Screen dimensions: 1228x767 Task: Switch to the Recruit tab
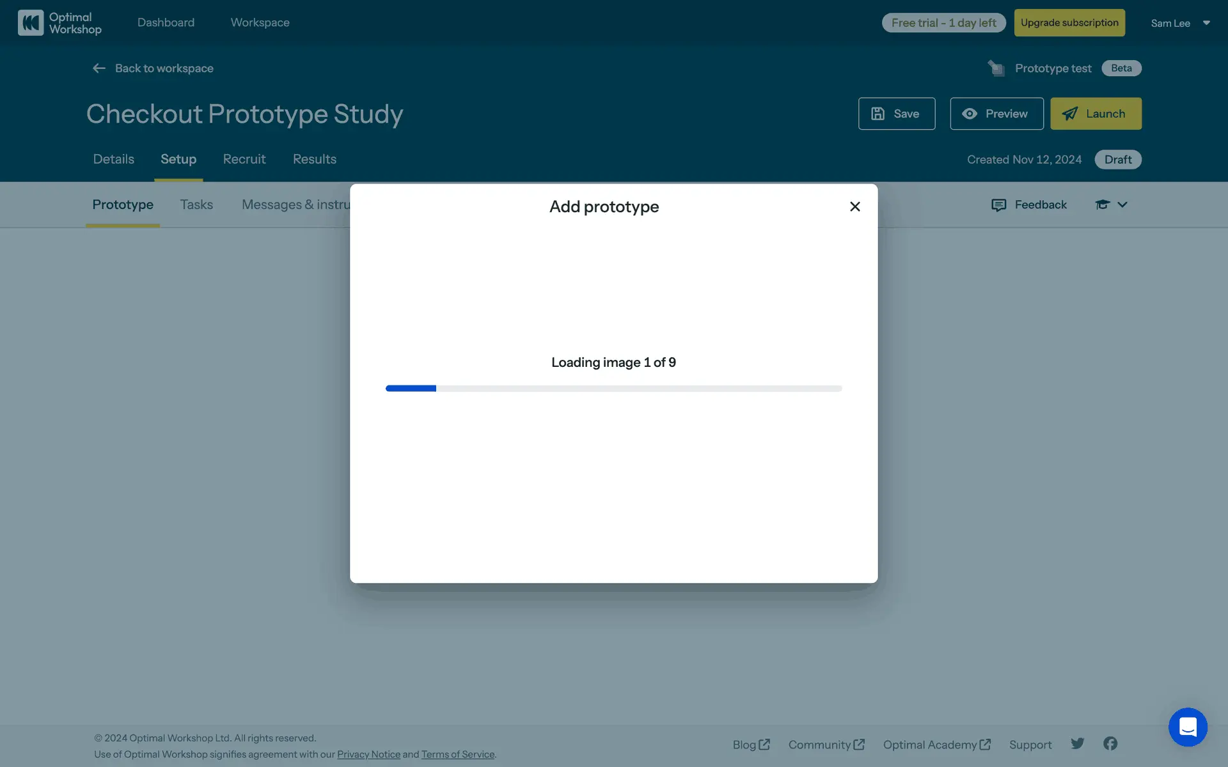(244, 159)
